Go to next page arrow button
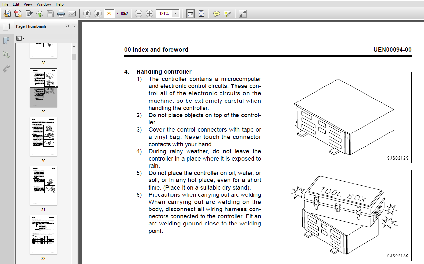The image size is (424, 264). point(98,14)
